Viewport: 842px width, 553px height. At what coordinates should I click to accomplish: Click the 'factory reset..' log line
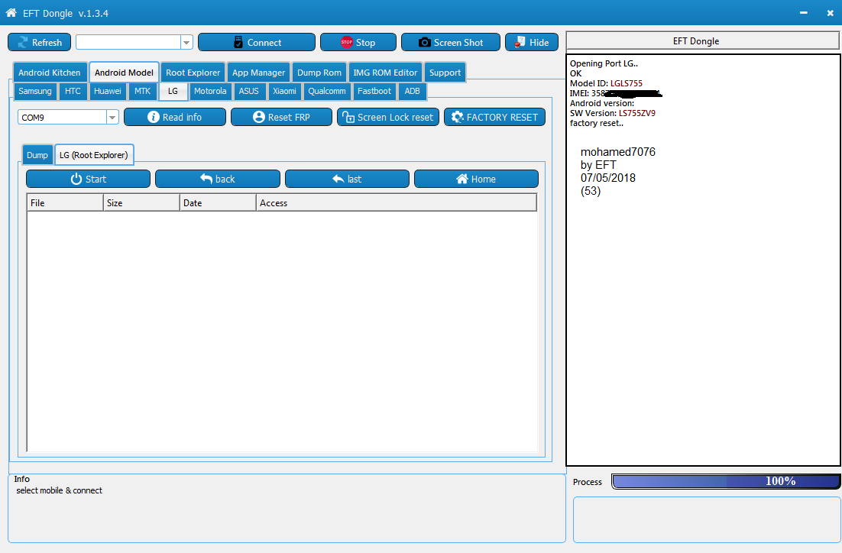(597, 123)
